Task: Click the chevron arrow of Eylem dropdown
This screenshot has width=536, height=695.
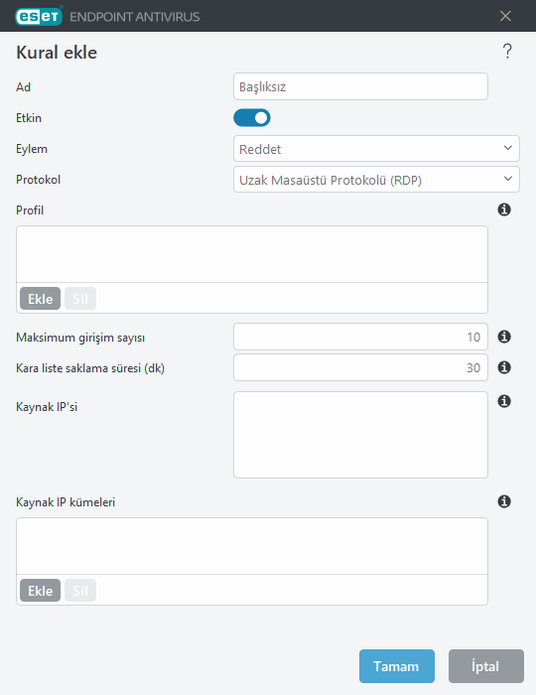Action: pyautogui.click(x=508, y=148)
